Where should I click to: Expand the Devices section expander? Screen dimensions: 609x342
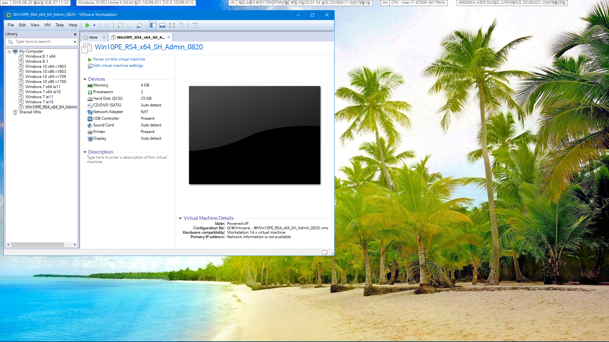pyautogui.click(x=85, y=79)
